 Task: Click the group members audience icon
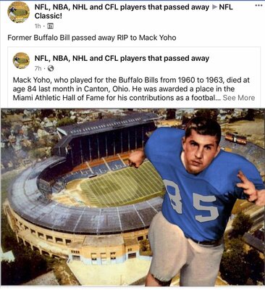[50, 26]
